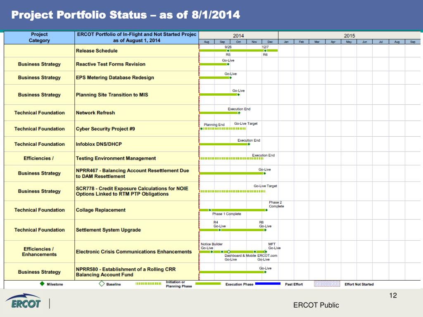Click the dashed Initiation or Planning Phase swatch
The image size is (423, 317).
pos(148,284)
